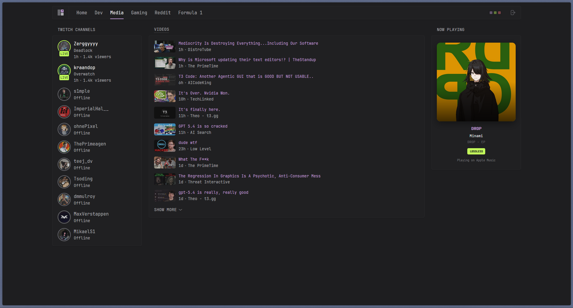The height and width of the screenshot is (308, 573).
Task: Click MaxVerstappen's channel avatar
Action: click(x=64, y=217)
